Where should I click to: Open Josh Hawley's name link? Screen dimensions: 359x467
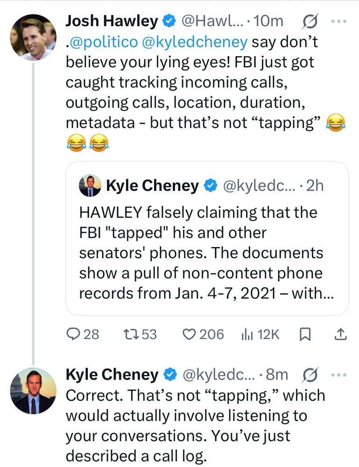[112, 21]
